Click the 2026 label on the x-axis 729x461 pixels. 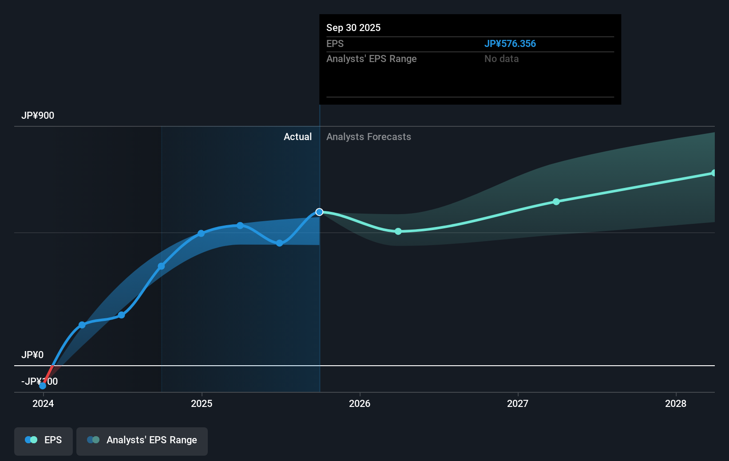pyautogui.click(x=360, y=403)
